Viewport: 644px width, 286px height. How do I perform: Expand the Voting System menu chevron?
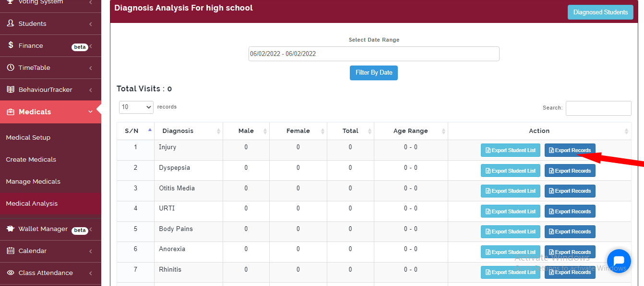pos(91,2)
